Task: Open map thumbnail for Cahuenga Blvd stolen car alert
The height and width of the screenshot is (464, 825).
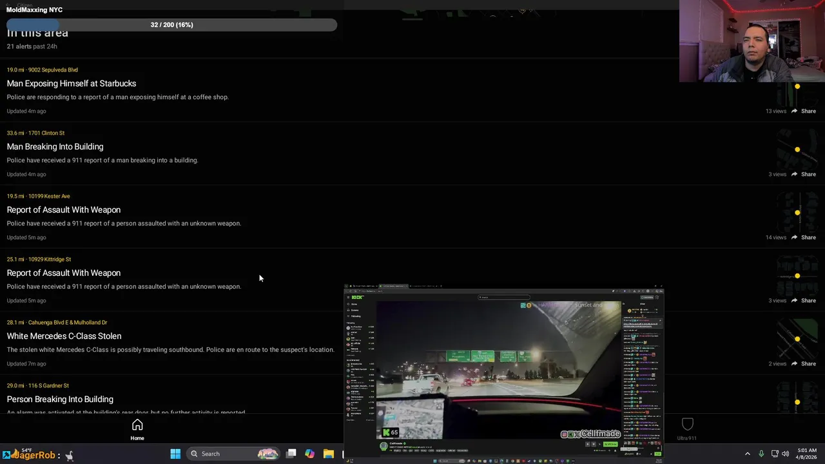Action: click(x=797, y=339)
